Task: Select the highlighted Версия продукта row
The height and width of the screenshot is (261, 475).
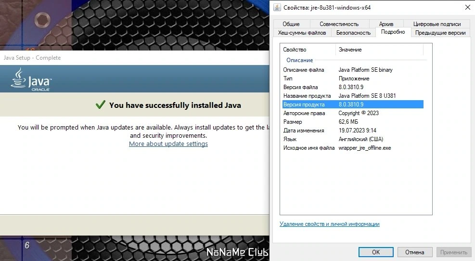Action: tap(353, 104)
